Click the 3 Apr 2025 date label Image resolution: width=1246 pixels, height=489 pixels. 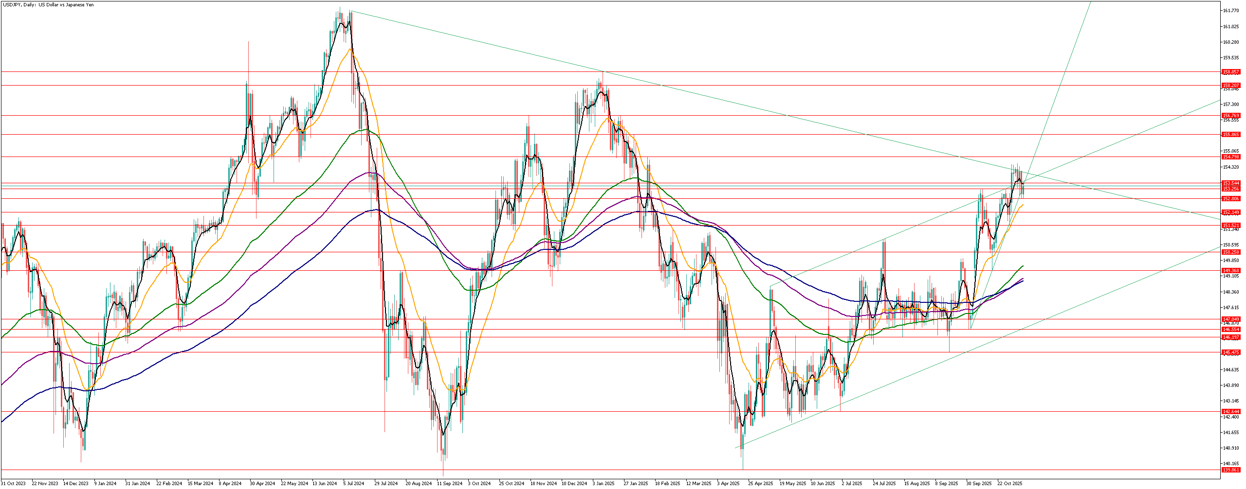click(x=728, y=484)
